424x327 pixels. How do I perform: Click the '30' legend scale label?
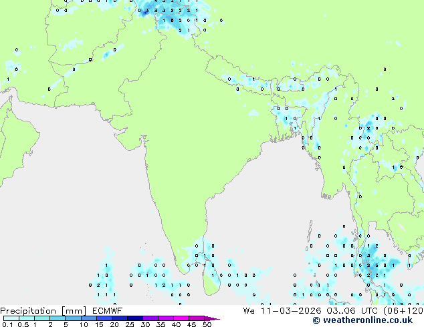(x=145, y=324)
